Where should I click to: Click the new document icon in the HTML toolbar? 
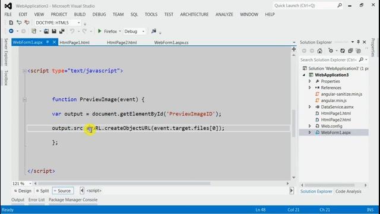coord(11,23)
